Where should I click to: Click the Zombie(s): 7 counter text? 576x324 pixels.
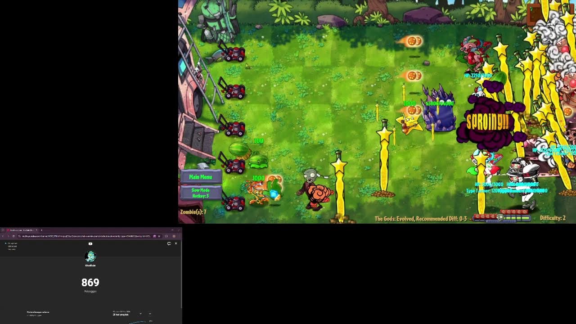coord(193,212)
